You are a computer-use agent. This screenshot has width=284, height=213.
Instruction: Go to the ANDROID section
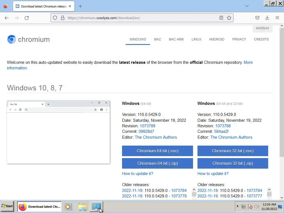217,39
